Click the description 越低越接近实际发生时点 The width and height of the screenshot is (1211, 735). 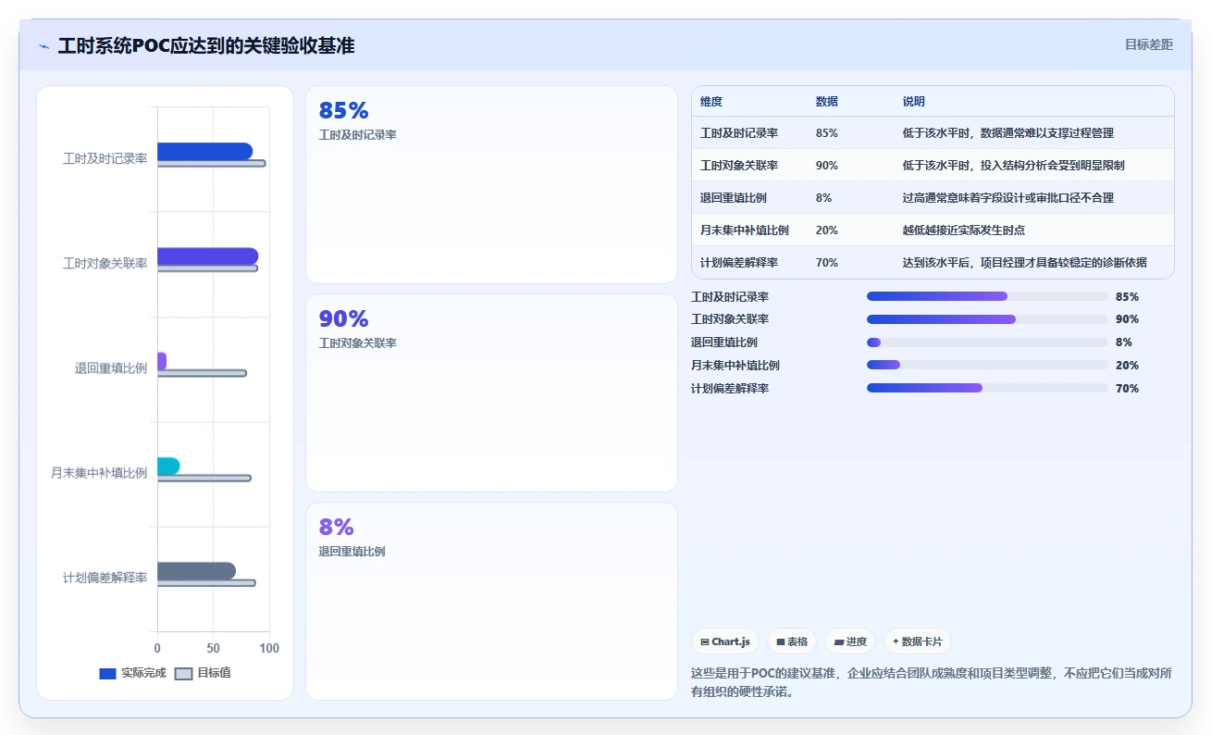(x=964, y=230)
